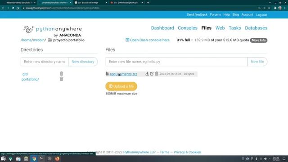Viewport: 288px width, 162px height.
Task: Open a new browser tab with plus
Action: (x=148, y=3)
